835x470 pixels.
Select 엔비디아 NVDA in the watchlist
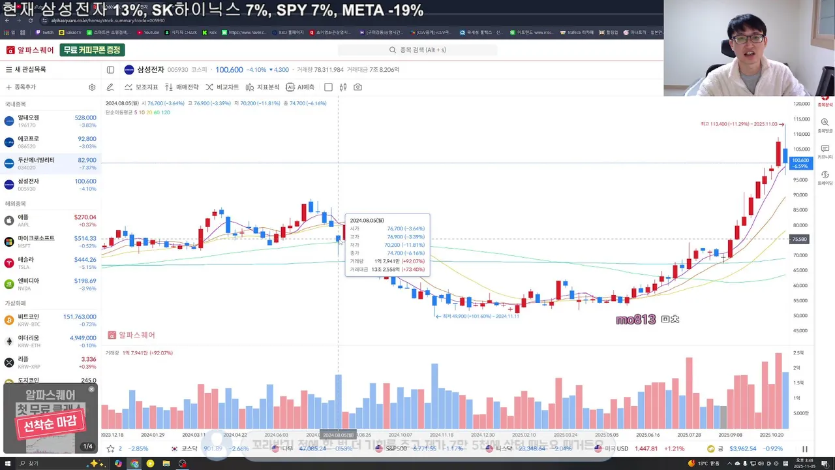pos(50,284)
